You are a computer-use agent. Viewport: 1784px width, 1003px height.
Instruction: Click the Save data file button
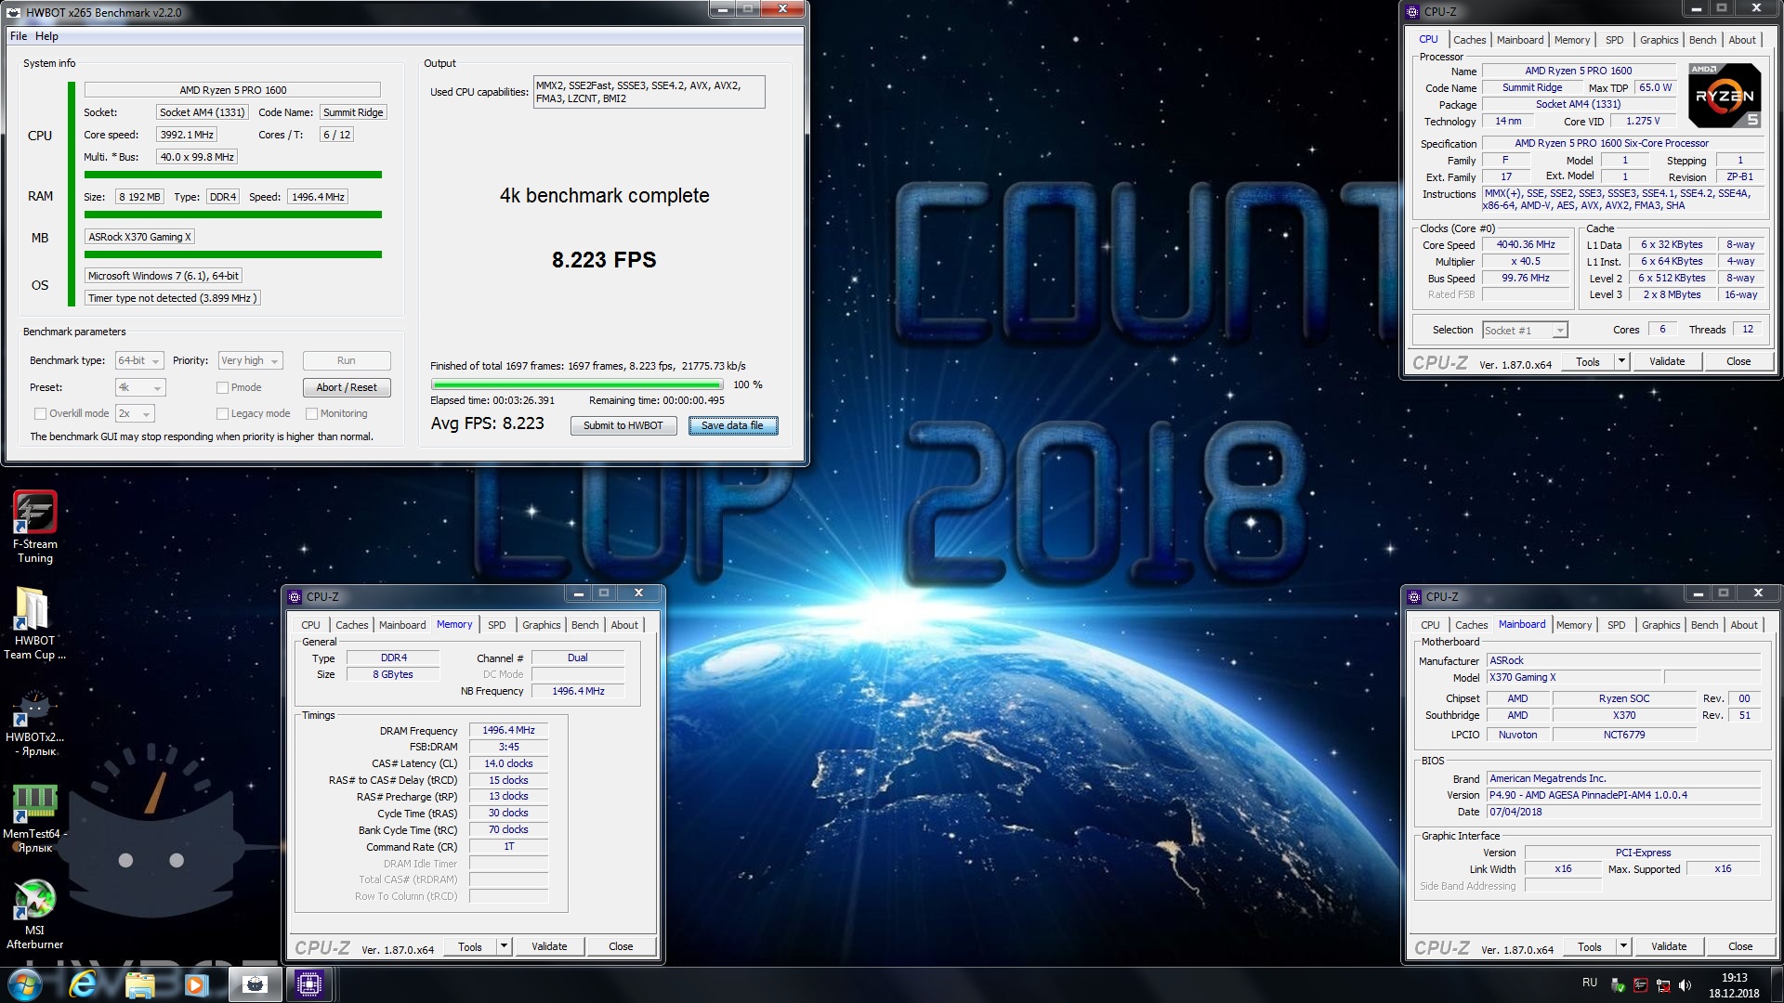pyautogui.click(x=732, y=425)
